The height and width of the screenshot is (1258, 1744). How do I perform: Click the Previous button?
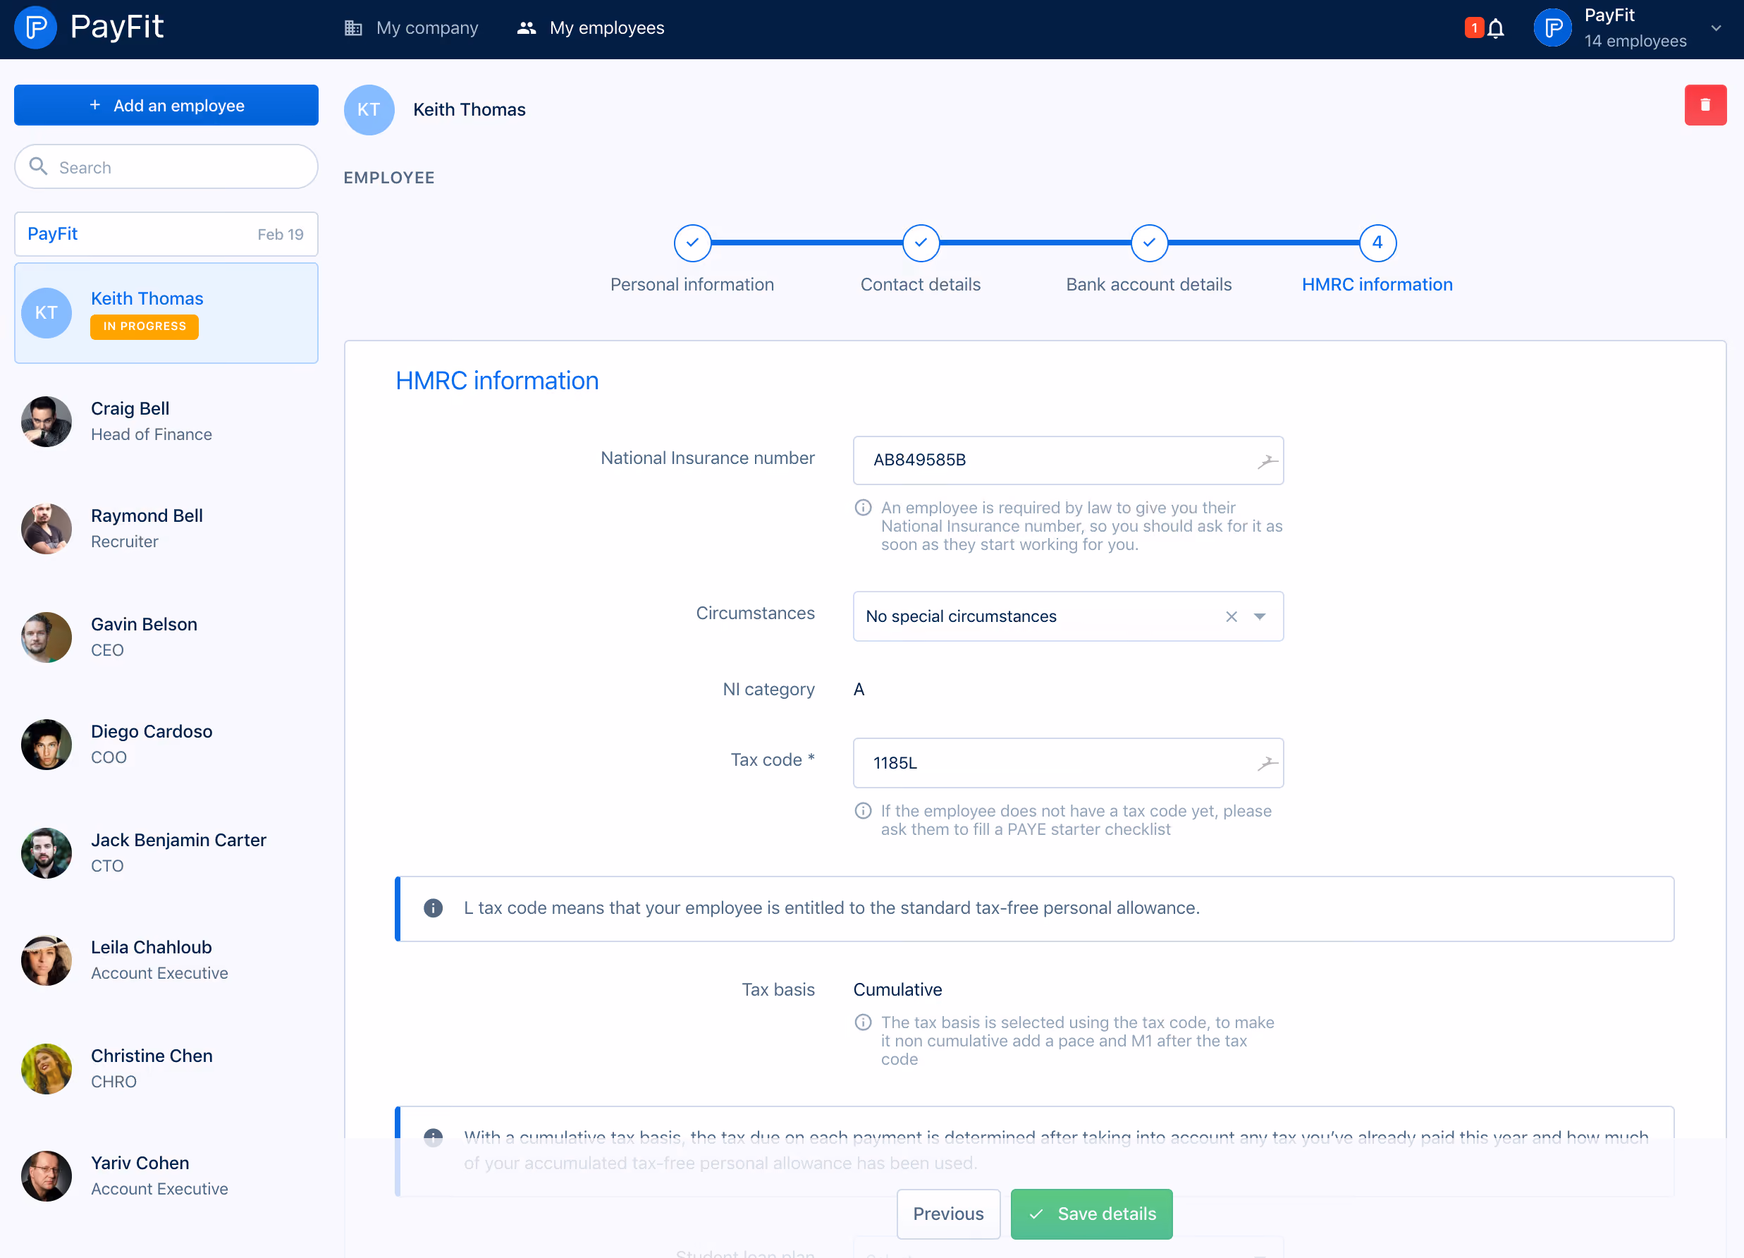tap(948, 1214)
